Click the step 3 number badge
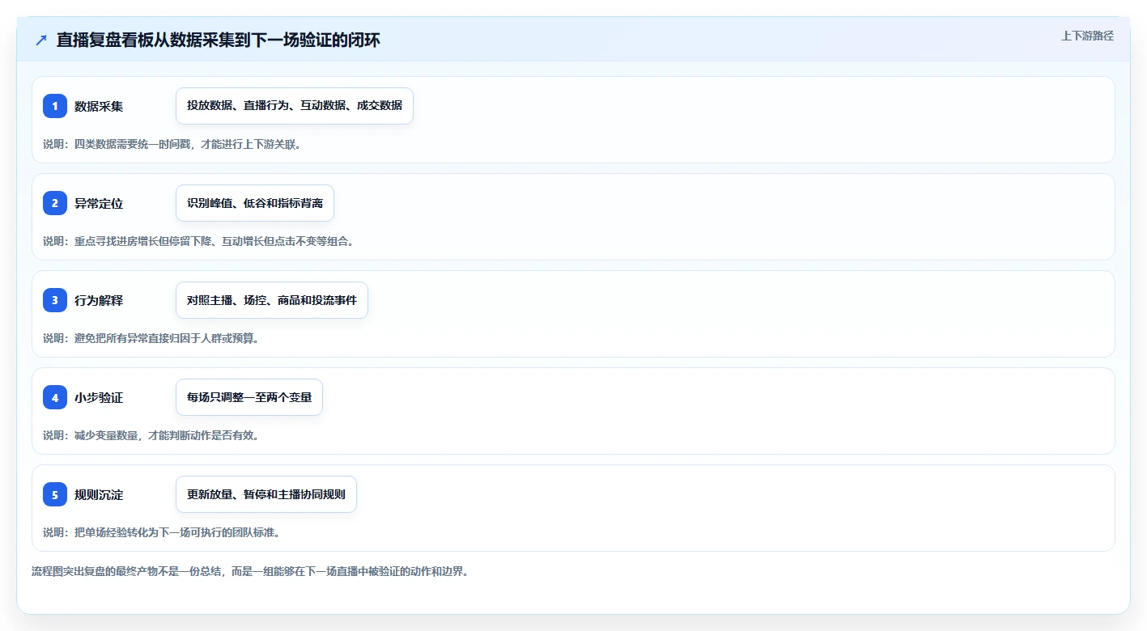Image resolution: width=1147 pixels, height=631 pixels. pos(55,300)
